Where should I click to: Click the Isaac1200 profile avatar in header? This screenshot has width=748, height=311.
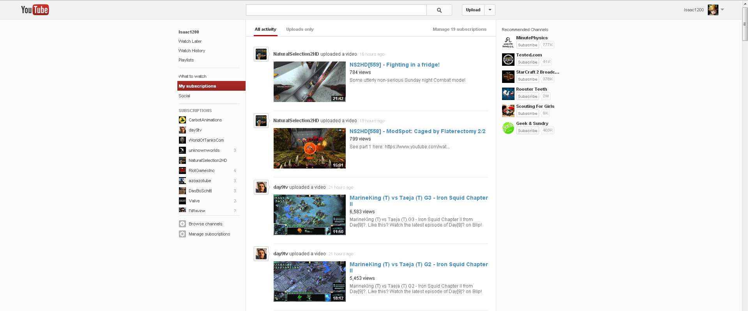tap(713, 10)
